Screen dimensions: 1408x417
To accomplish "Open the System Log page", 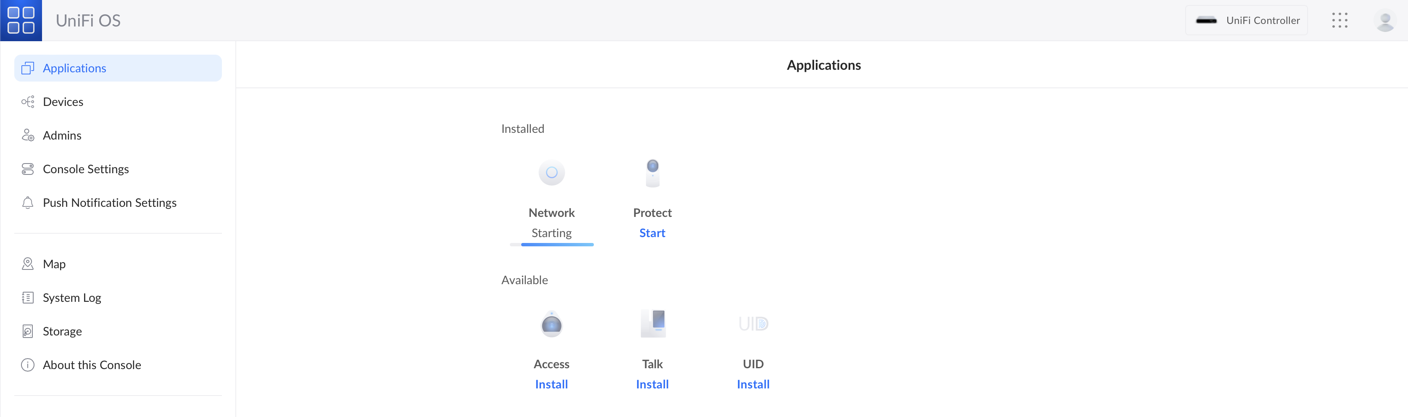I will point(71,298).
